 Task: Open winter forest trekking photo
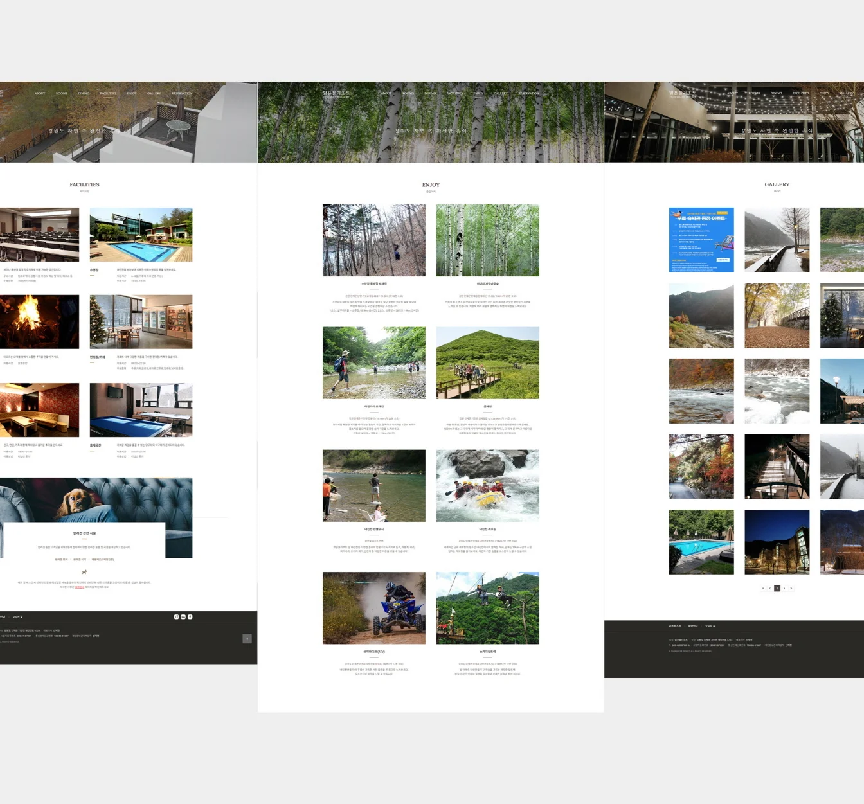[x=374, y=240]
